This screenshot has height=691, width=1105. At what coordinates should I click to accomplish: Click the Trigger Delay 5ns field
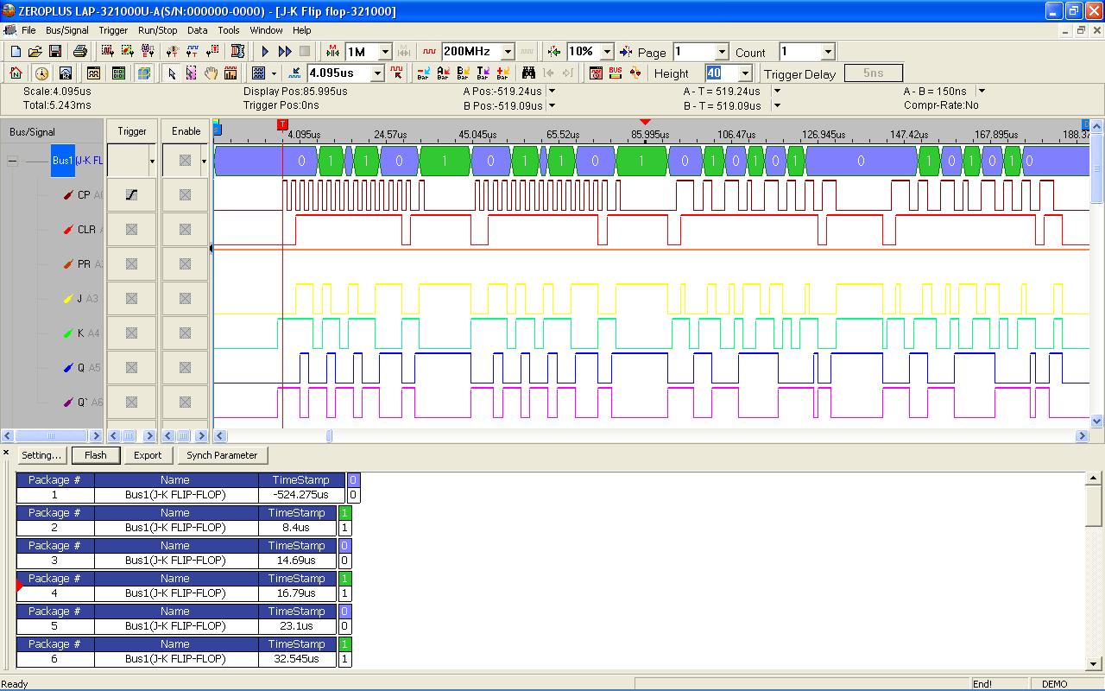[x=873, y=73]
